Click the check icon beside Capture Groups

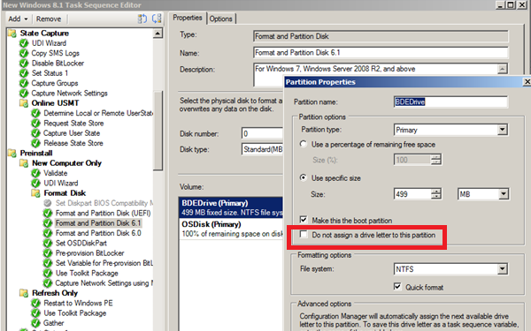tap(24, 83)
